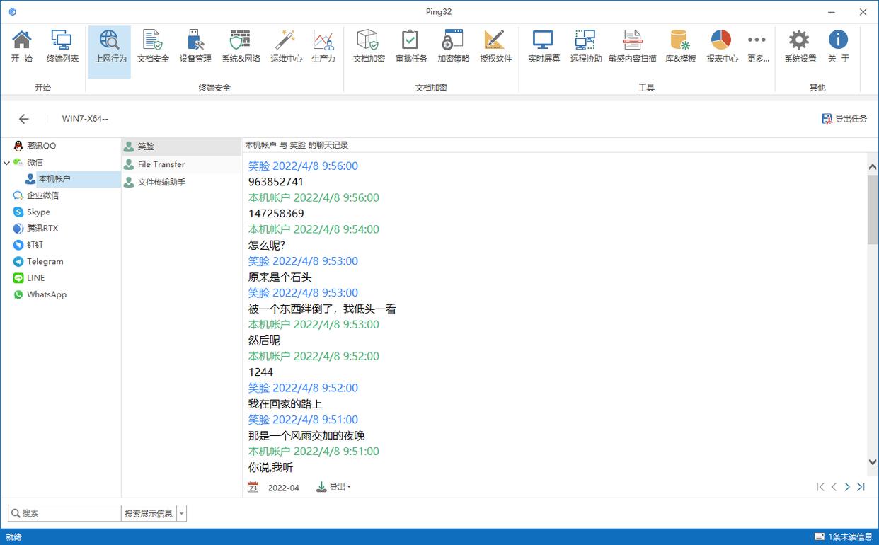Go to the next page arrow
The image size is (879, 545).
(847, 487)
